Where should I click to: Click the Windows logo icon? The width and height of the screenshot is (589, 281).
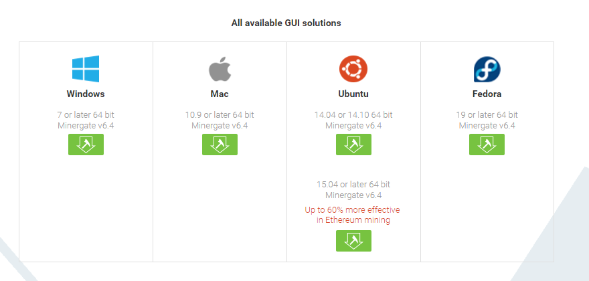point(86,69)
